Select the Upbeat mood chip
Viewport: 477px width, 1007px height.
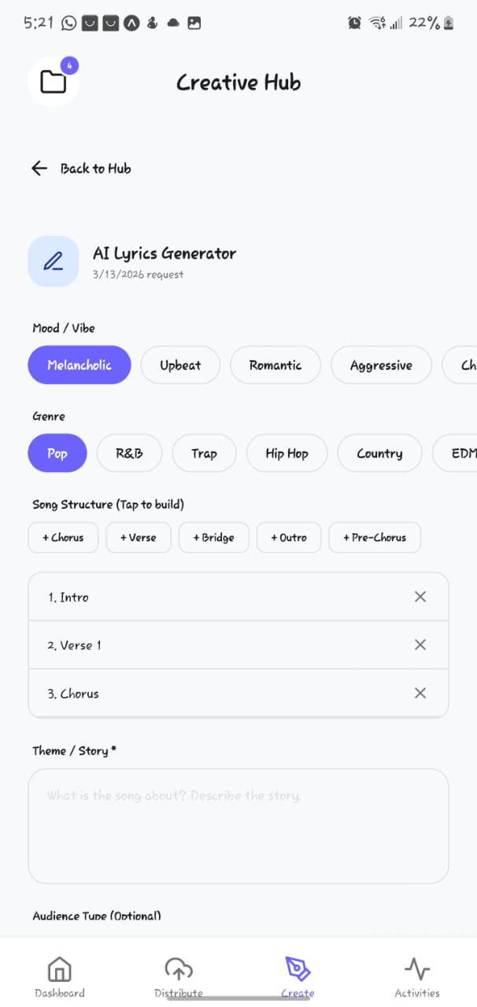click(180, 365)
